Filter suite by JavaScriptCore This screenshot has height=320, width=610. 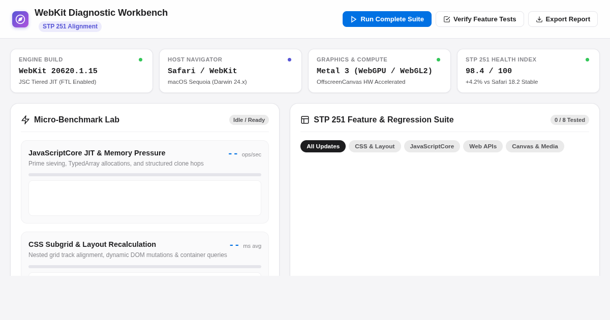click(x=432, y=146)
